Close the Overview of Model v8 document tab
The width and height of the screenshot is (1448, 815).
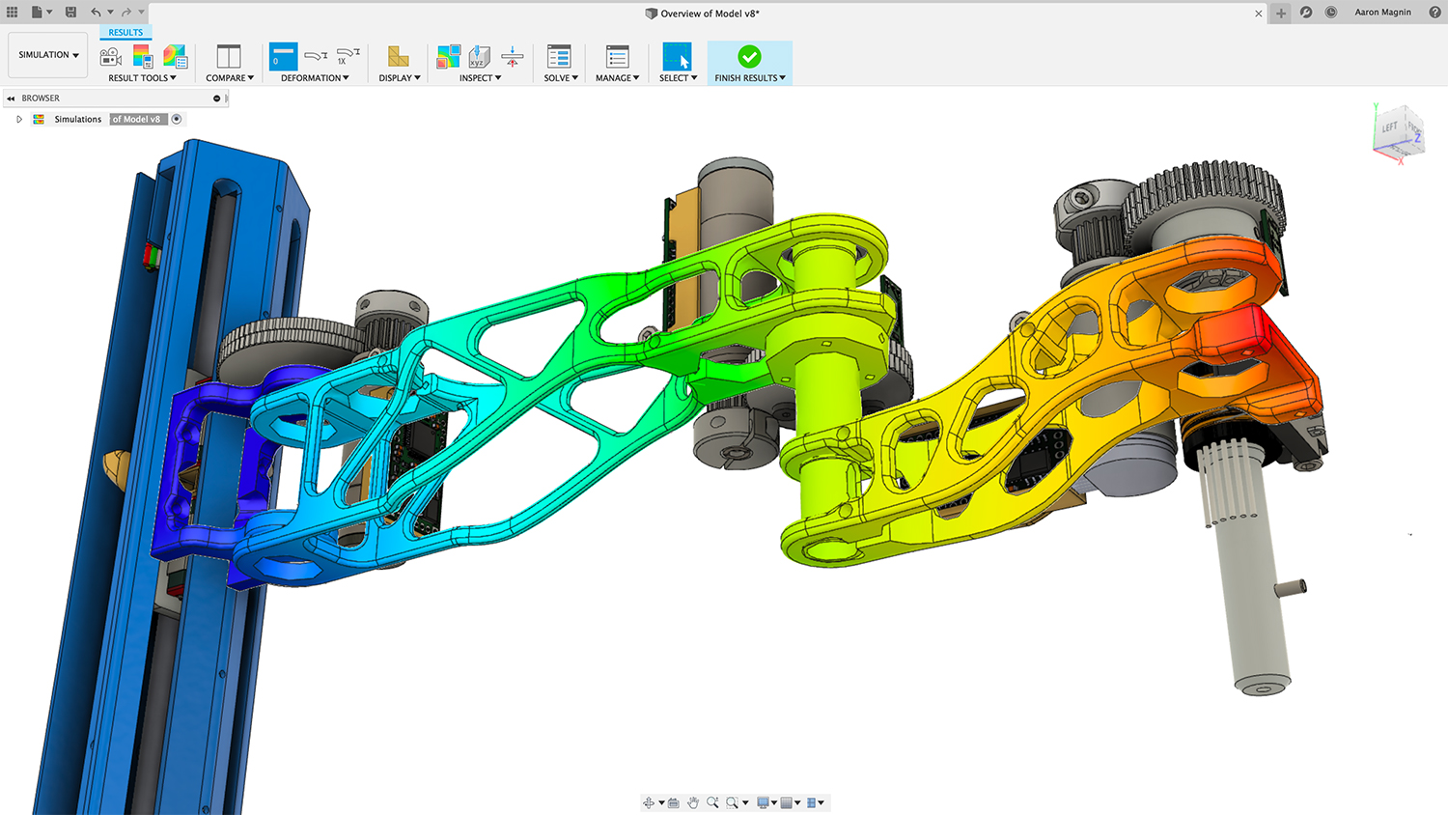pyautogui.click(x=1259, y=14)
